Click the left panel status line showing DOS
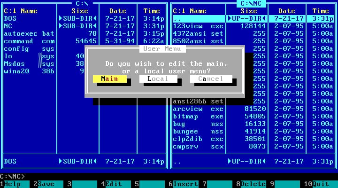The image size is (338, 188). pyautogui.click(x=84, y=162)
